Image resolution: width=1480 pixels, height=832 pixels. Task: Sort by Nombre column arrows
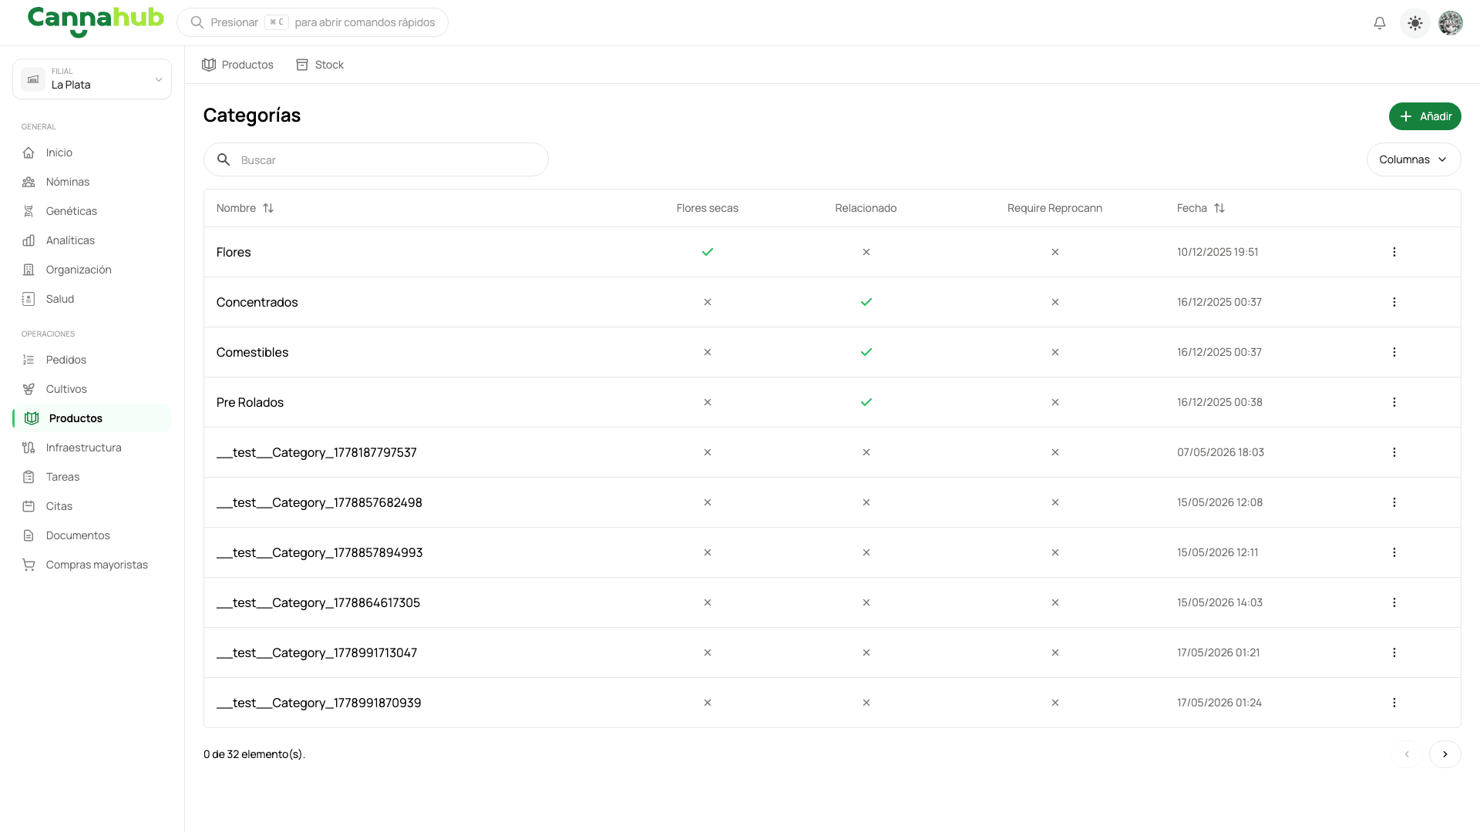[268, 208]
